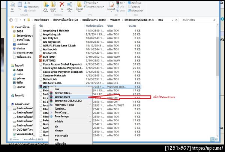Refresh the RES folder view
Image resolution: width=225 pixels, height=152 pixels.
[176, 20]
